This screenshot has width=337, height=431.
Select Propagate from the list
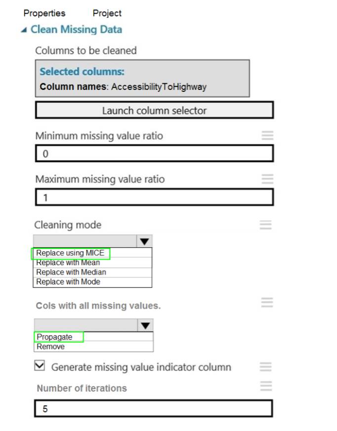click(55, 337)
